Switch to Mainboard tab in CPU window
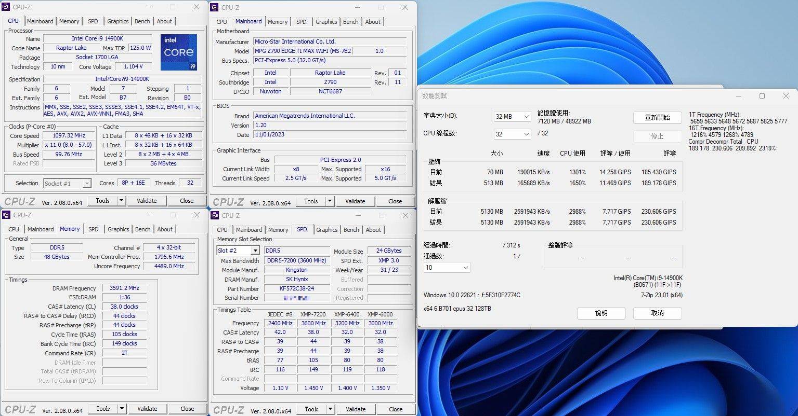This screenshot has height=416, width=798. 40,21
